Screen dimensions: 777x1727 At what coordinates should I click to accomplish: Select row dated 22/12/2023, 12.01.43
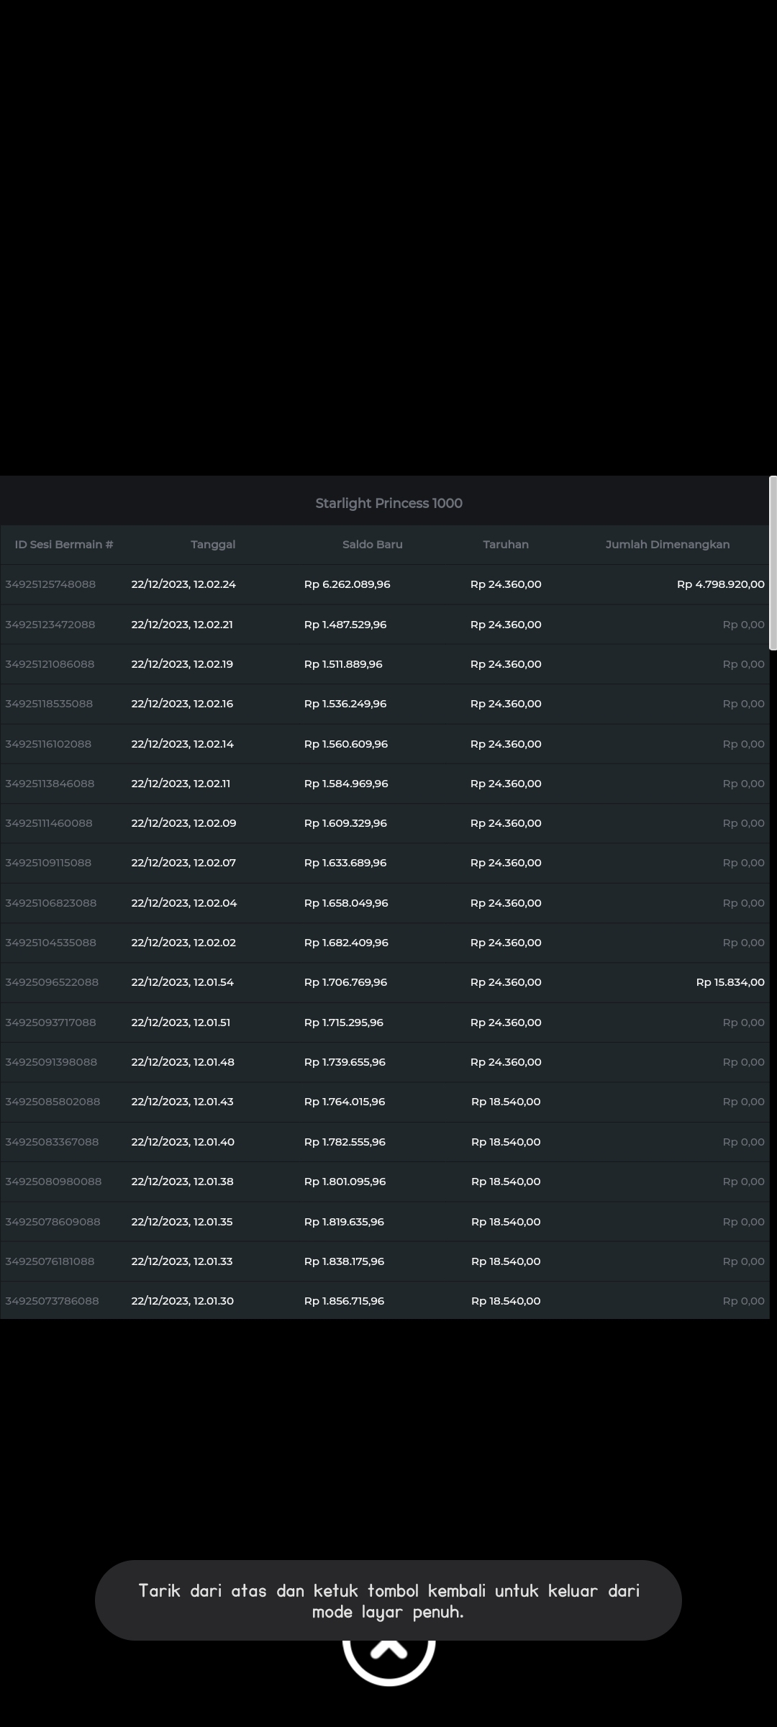pyautogui.click(x=182, y=1102)
